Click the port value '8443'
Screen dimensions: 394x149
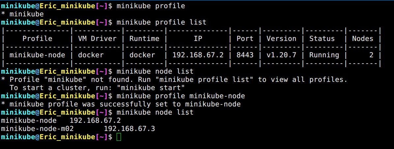(245, 55)
